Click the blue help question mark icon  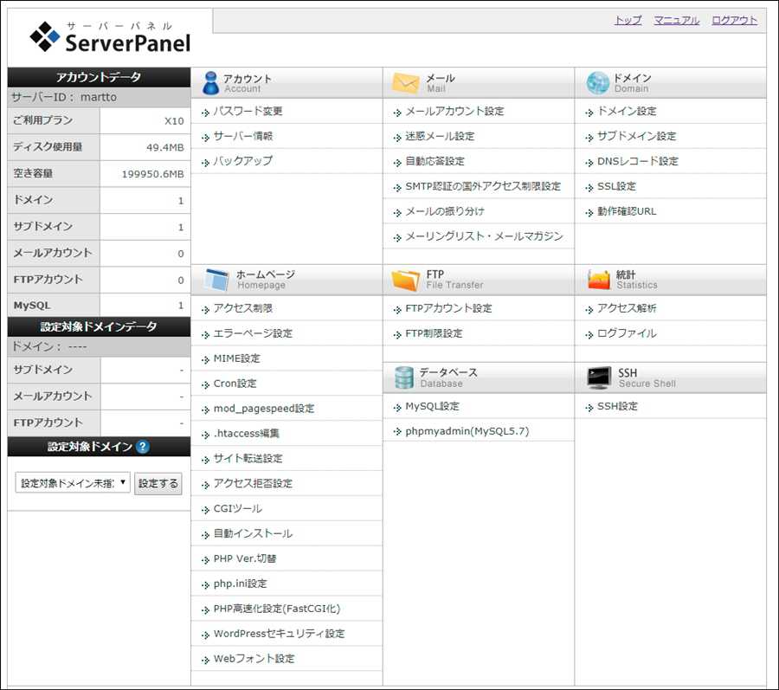click(143, 447)
